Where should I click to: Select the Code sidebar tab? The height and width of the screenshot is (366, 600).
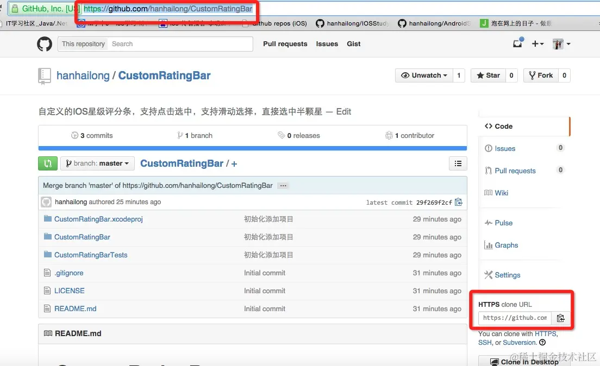point(524,126)
